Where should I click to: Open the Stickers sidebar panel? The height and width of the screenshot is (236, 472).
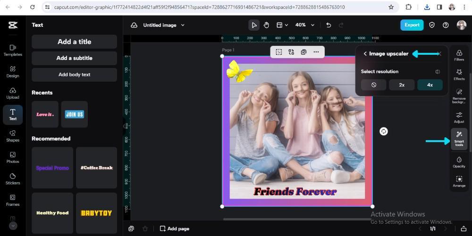[x=13, y=179]
